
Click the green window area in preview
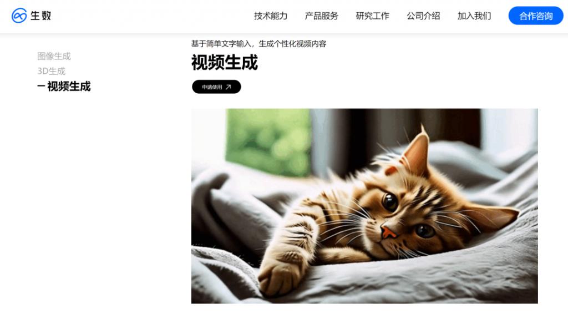(268, 141)
